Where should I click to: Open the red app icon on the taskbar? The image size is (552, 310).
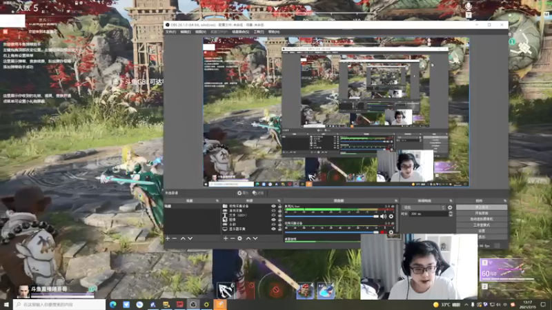click(179, 304)
